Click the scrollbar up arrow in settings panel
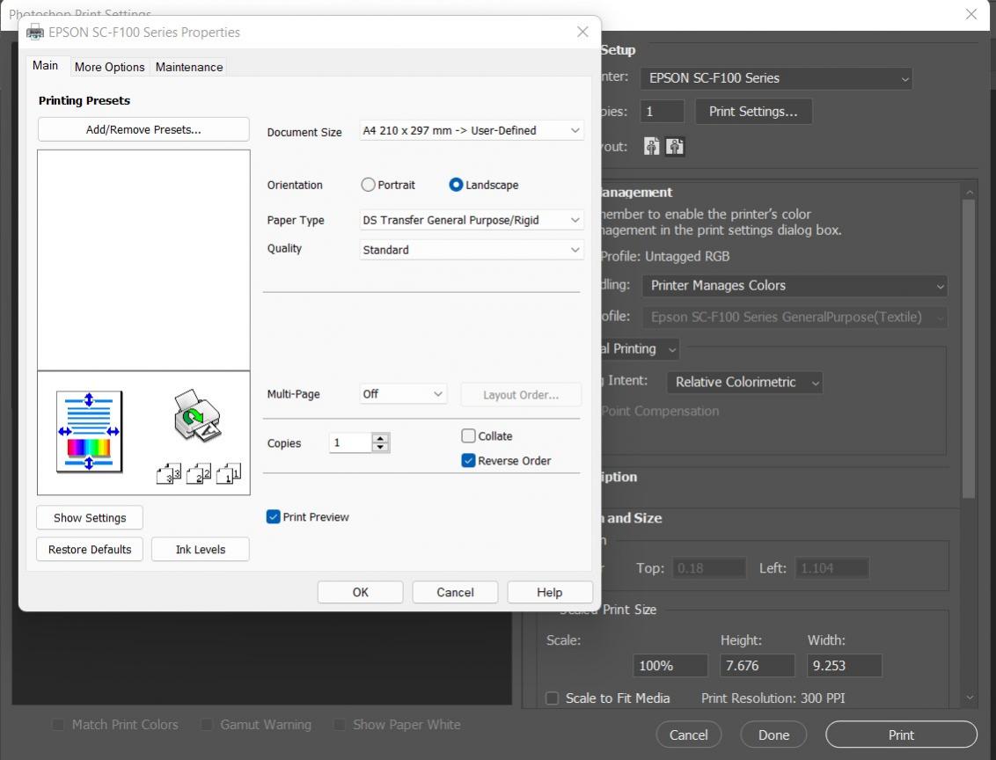Image resolution: width=996 pixels, height=760 pixels. point(970,192)
